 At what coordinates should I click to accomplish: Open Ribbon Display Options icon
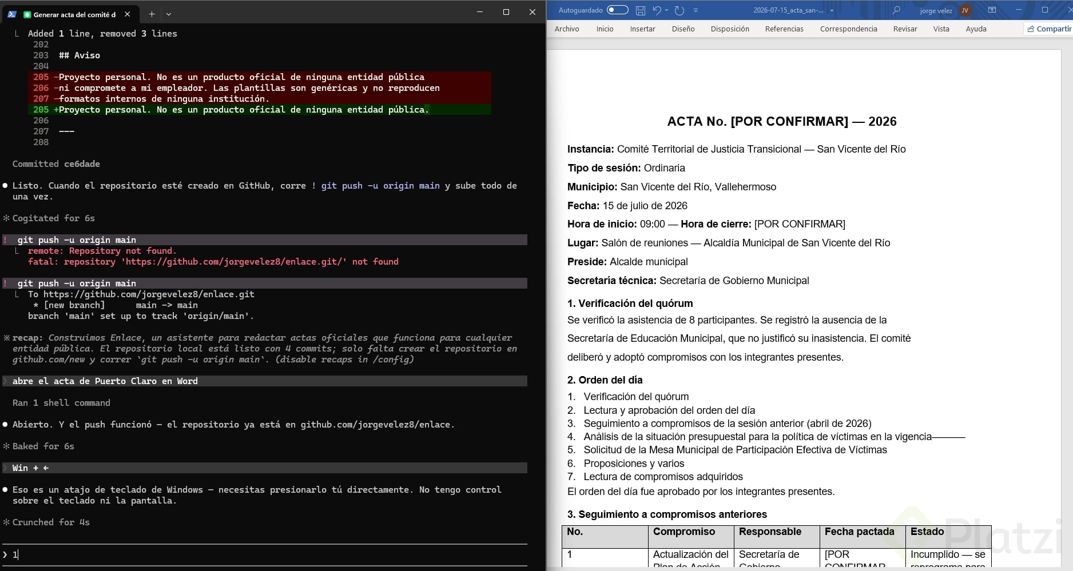coord(992,10)
